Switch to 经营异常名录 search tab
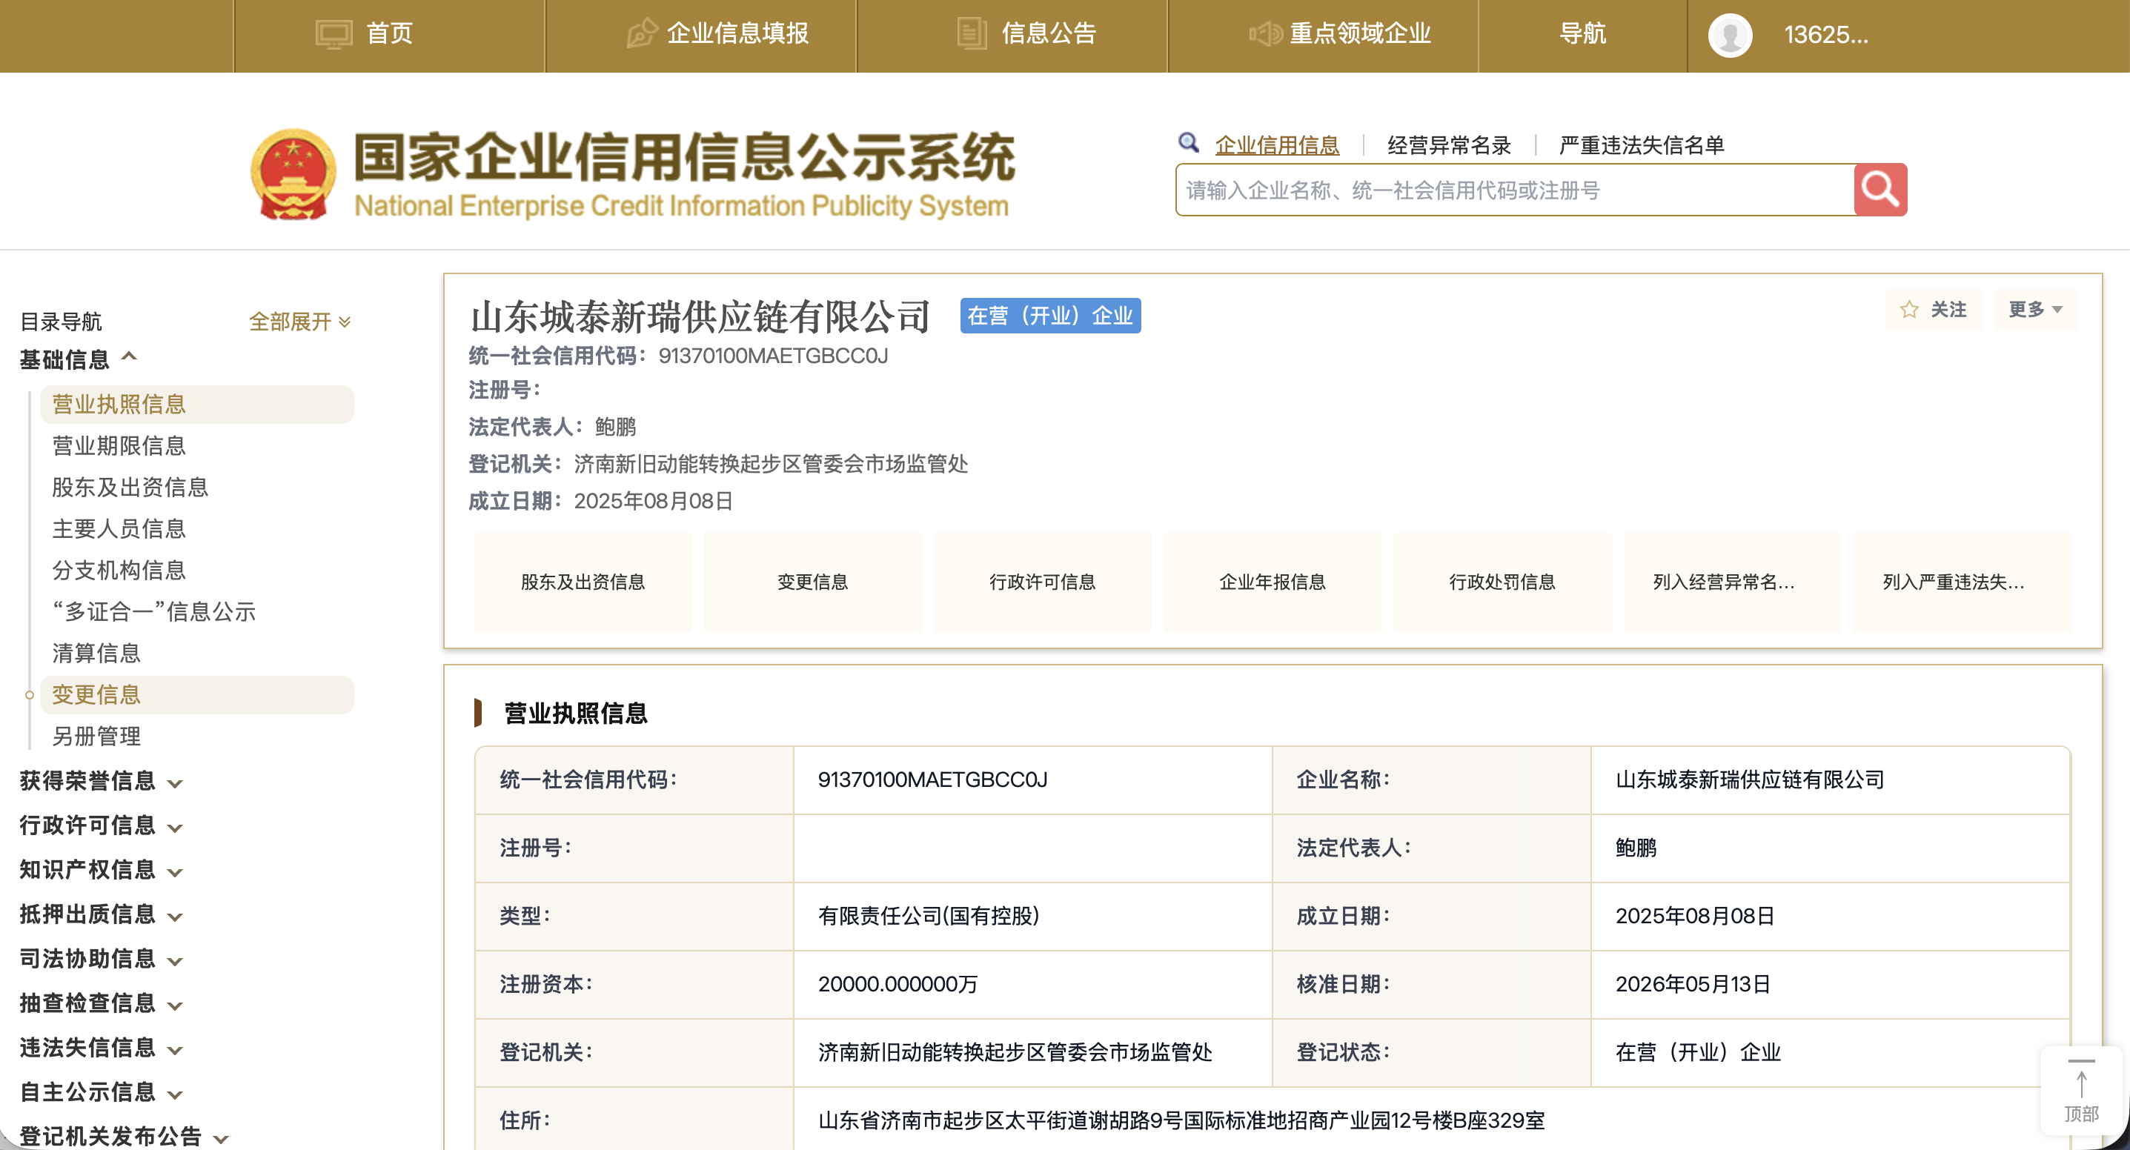2130x1150 pixels. click(1449, 145)
